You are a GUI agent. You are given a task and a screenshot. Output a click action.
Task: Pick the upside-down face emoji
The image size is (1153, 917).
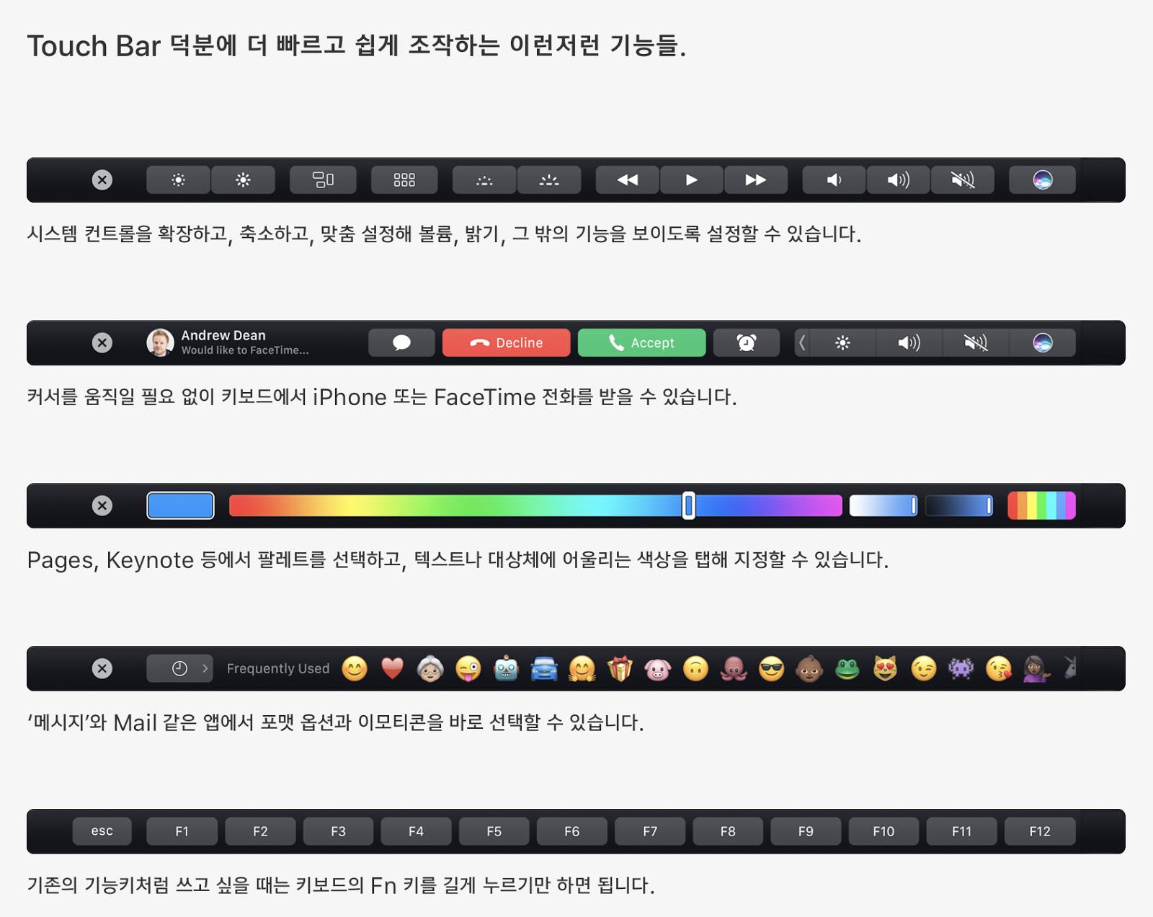(696, 669)
